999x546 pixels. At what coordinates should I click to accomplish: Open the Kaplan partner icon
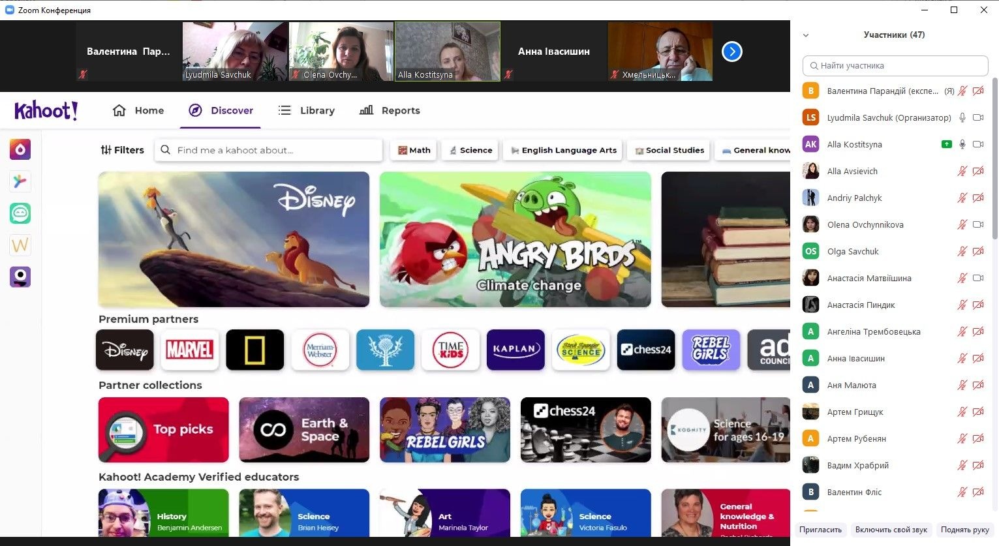[x=515, y=350]
